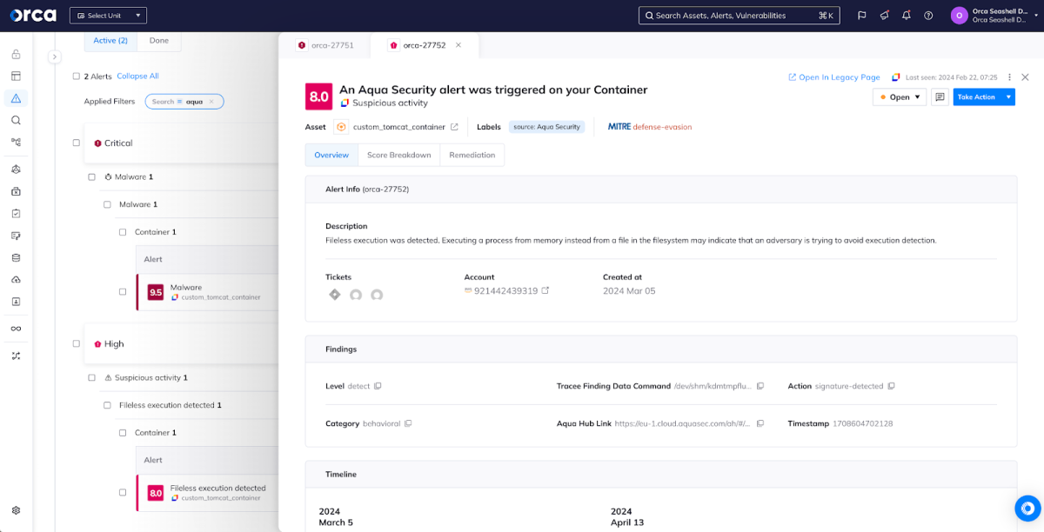Open the database icon in sidebar
The height and width of the screenshot is (532, 1044).
tap(16, 257)
